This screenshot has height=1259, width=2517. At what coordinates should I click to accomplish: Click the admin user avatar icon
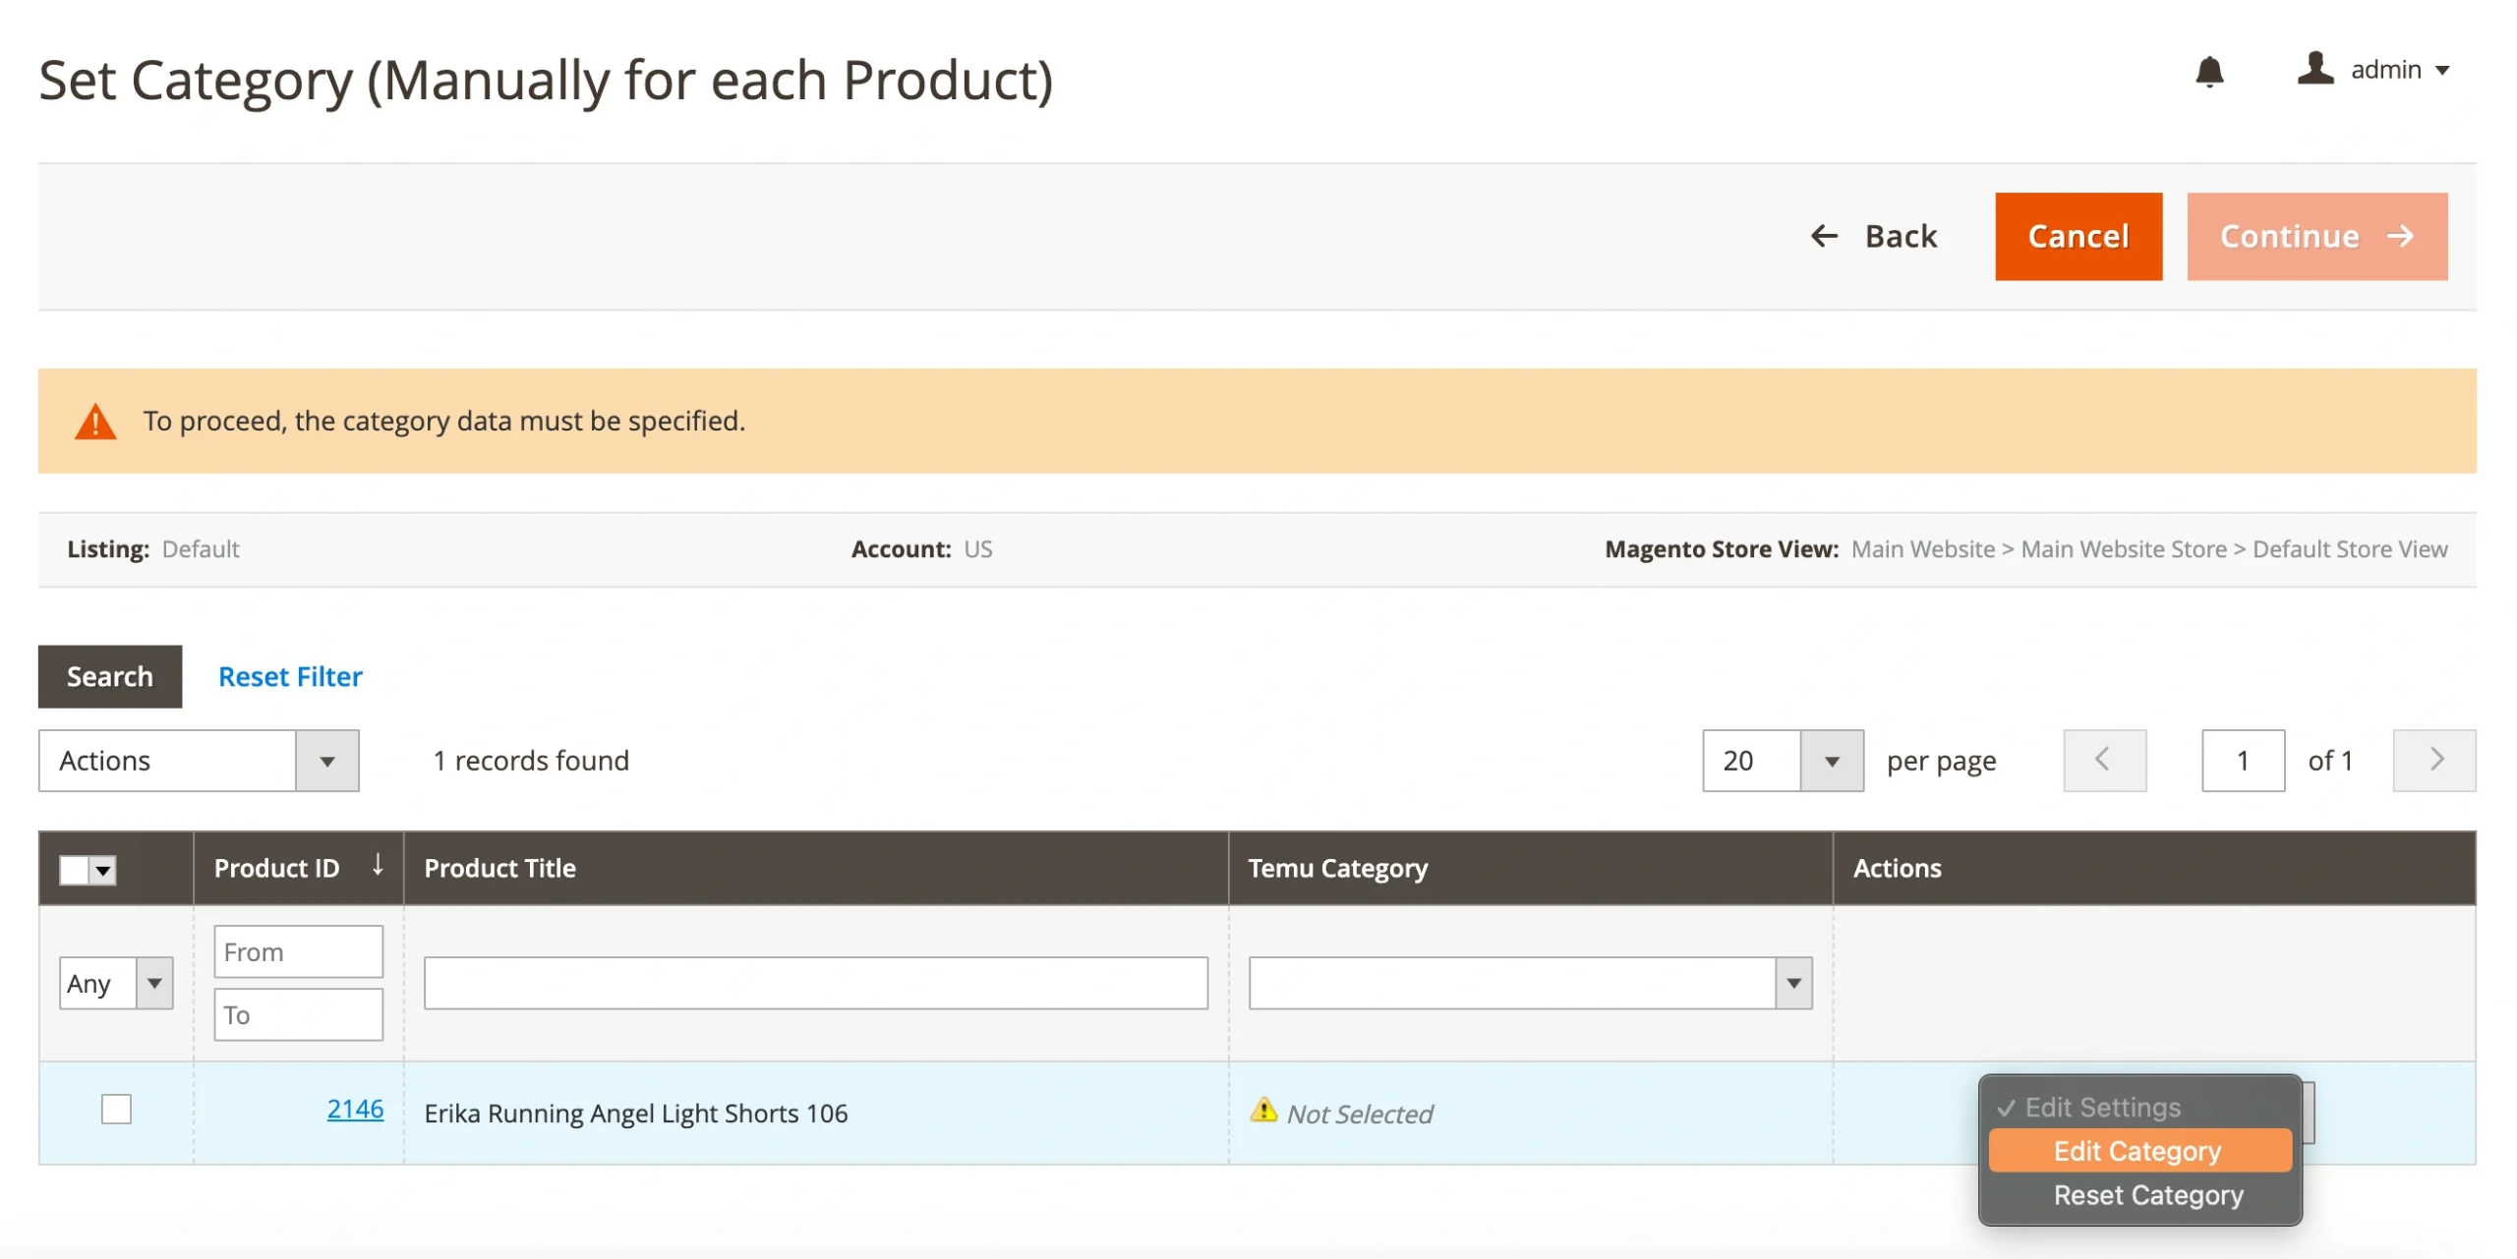[2314, 69]
